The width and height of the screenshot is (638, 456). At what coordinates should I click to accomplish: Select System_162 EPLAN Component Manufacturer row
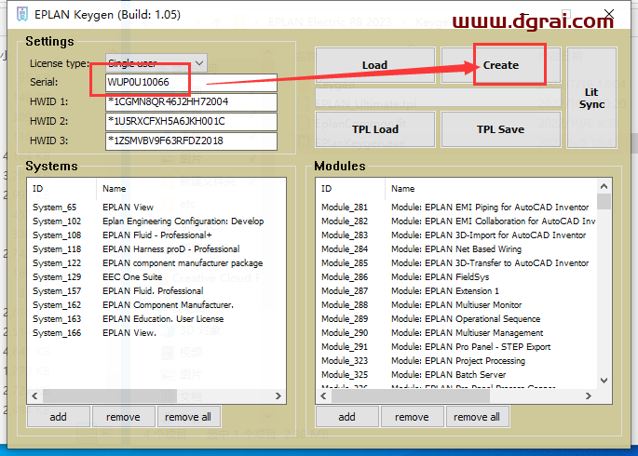156,305
